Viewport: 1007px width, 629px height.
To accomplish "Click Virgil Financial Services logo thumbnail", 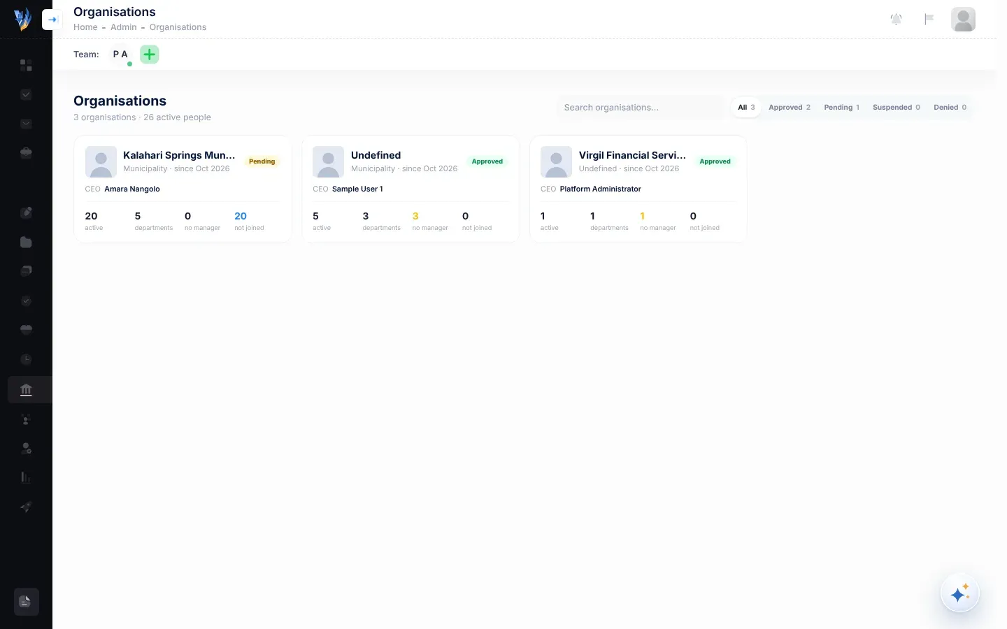I will 556,162.
